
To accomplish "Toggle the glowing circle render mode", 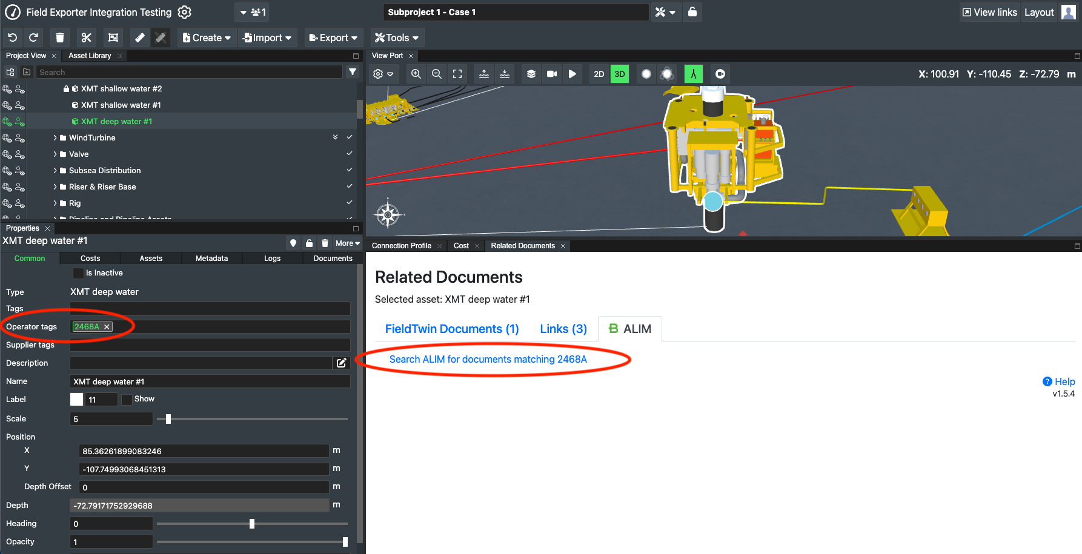I will (x=667, y=74).
